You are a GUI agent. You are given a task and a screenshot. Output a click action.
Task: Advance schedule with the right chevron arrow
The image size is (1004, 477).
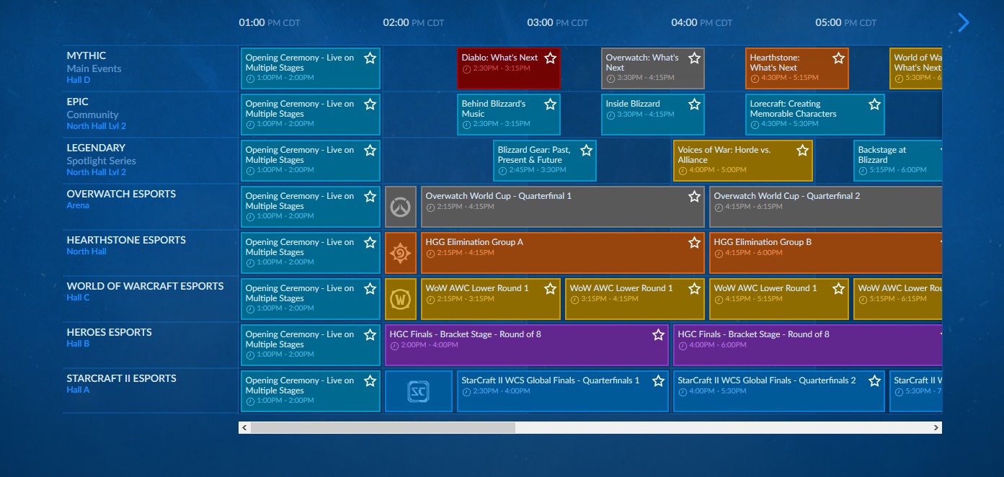[964, 22]
